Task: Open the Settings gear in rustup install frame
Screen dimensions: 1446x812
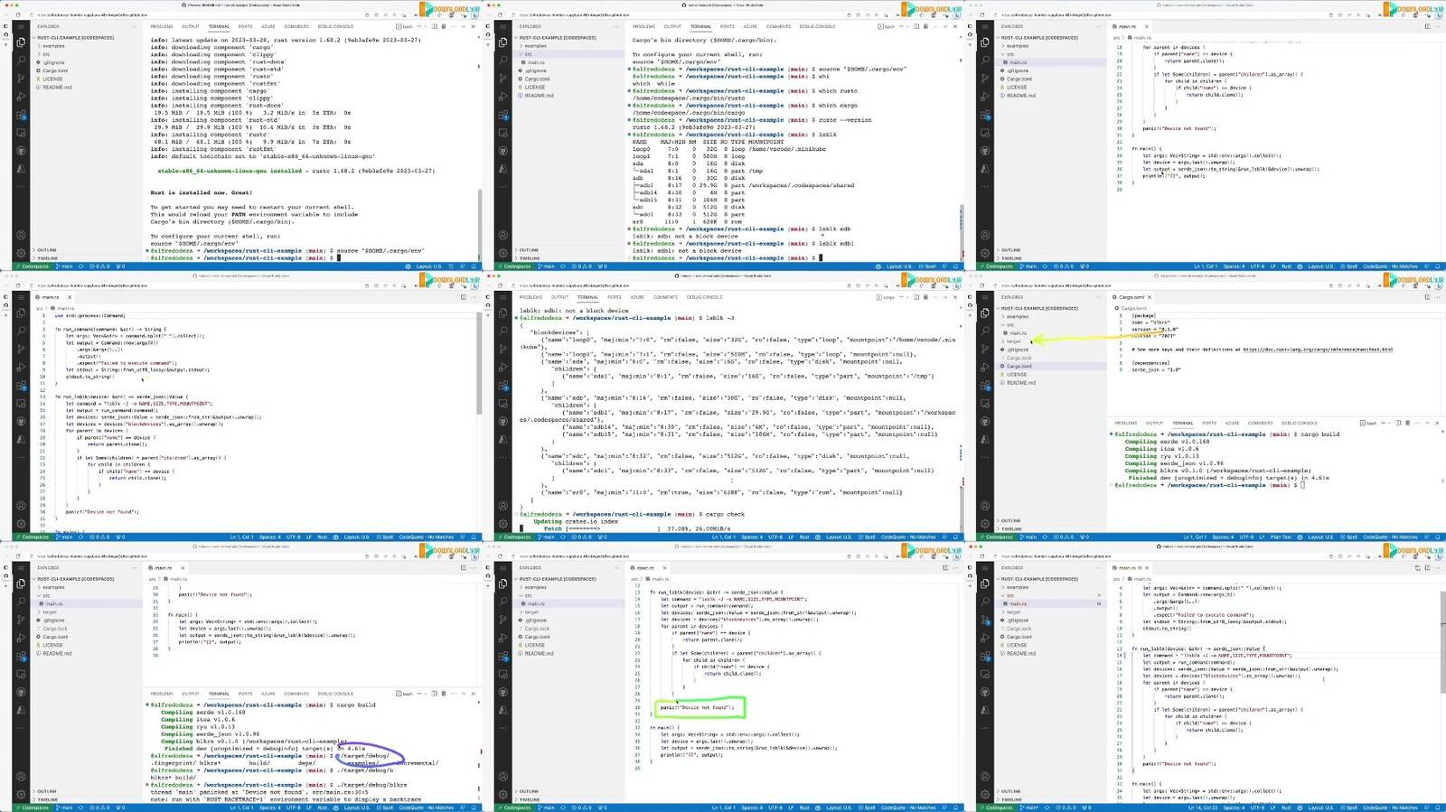Action: [x=21, y=253]
